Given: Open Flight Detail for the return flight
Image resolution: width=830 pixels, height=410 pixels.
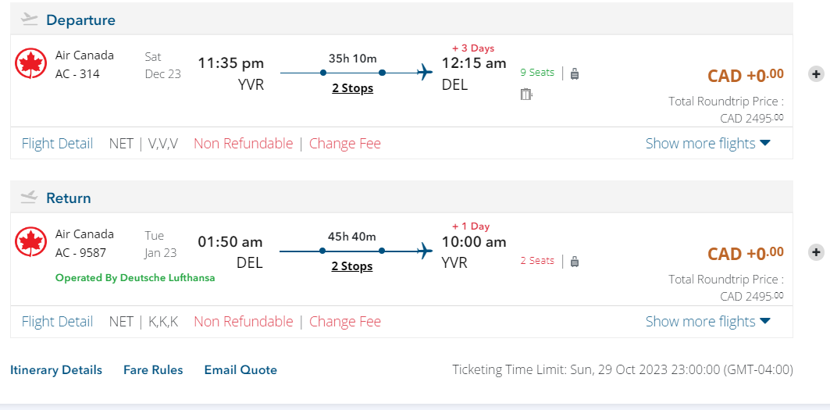Looking at the screenshot, I should [x=57, y=321].
